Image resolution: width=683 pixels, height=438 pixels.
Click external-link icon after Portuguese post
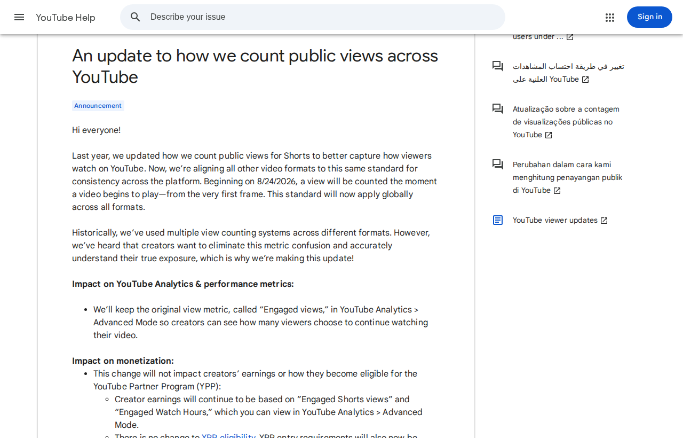pyautogui.click(x=549, y=135)
